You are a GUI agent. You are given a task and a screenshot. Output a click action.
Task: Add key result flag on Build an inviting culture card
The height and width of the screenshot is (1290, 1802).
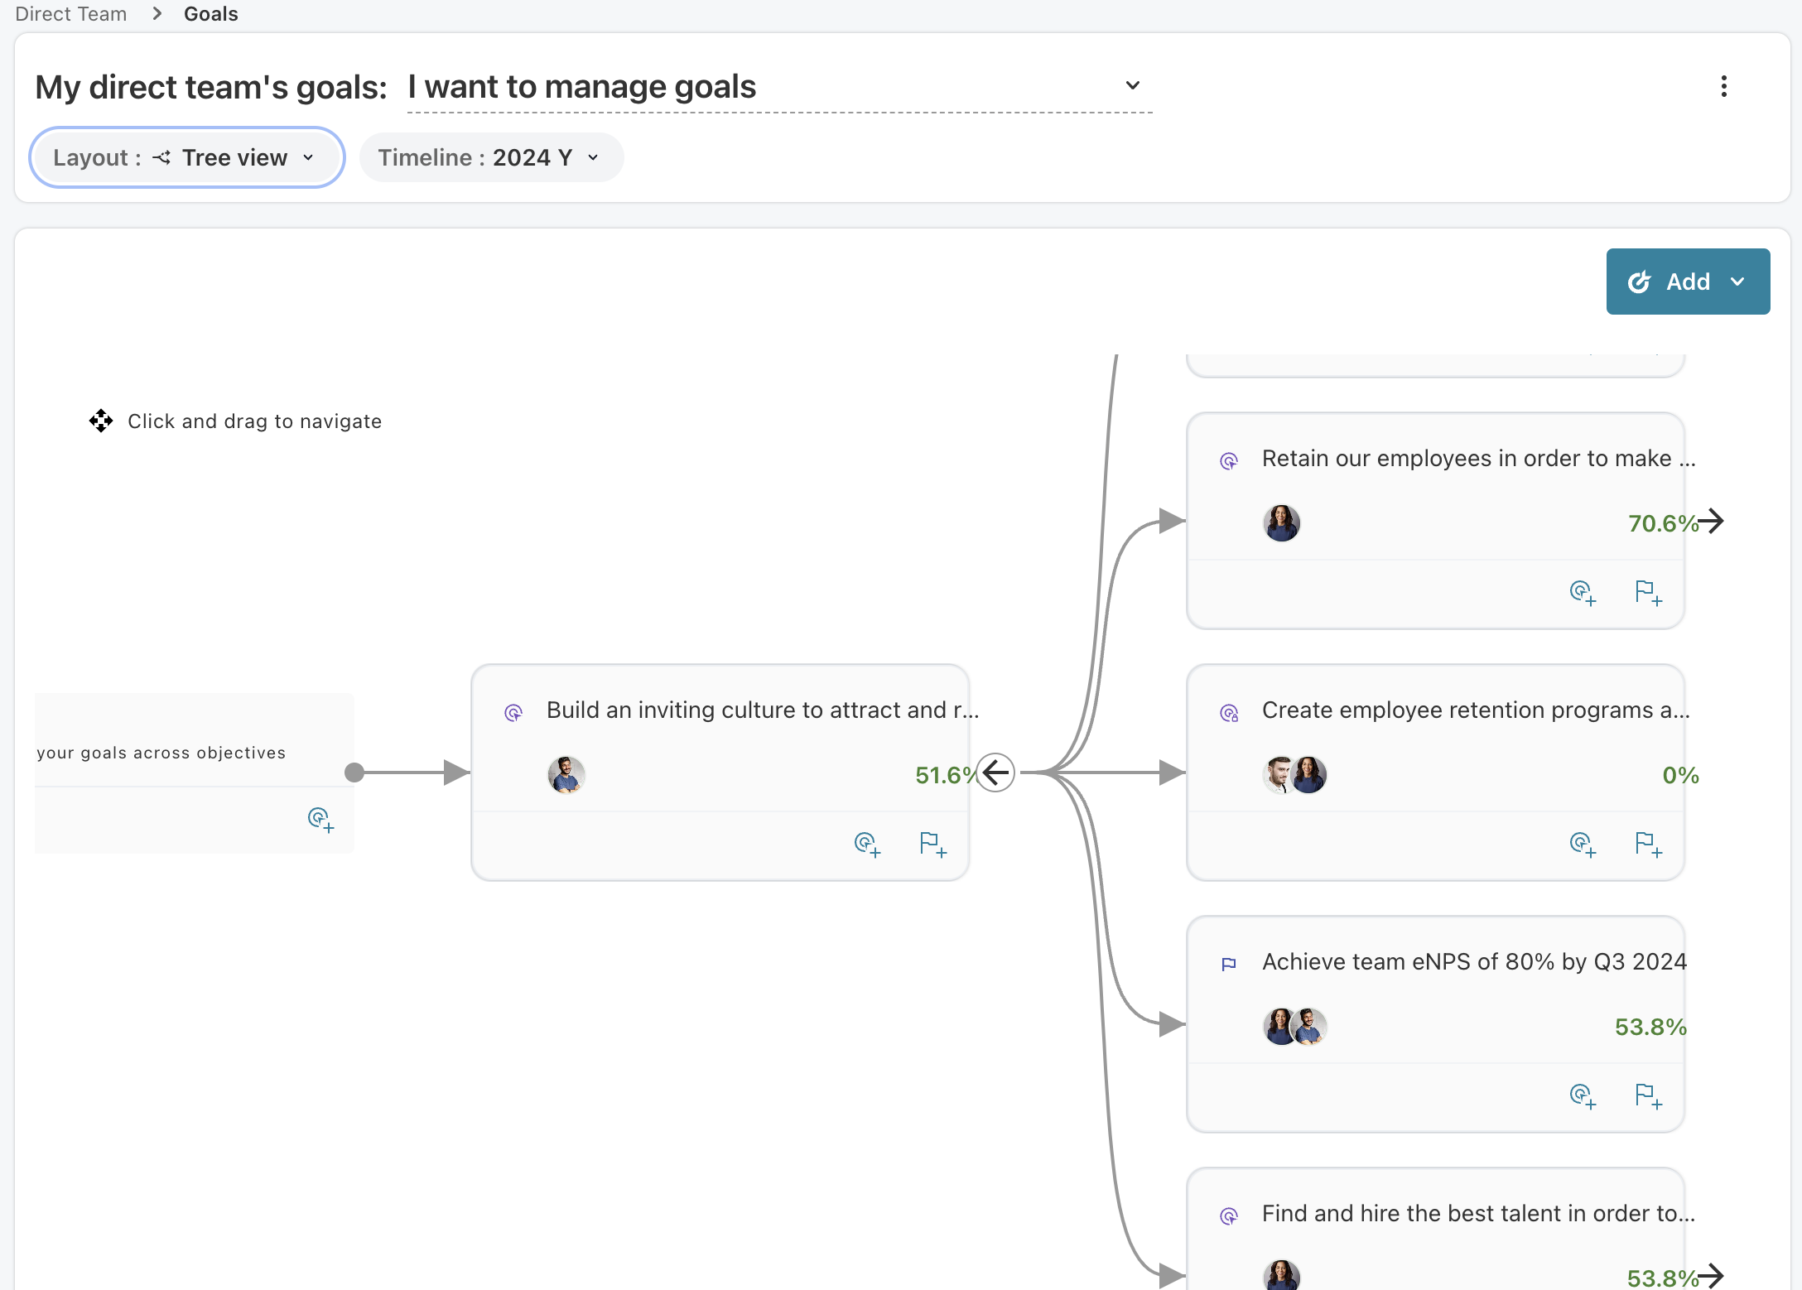pyautogui.click(x=932, y=844)
